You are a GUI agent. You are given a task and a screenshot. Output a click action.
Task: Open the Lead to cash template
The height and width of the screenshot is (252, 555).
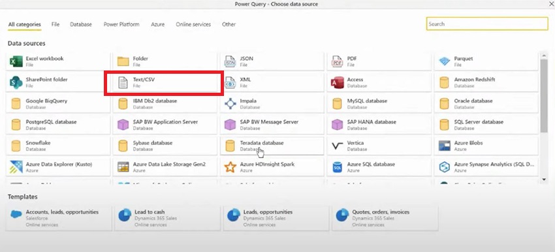tap(167, 218)
